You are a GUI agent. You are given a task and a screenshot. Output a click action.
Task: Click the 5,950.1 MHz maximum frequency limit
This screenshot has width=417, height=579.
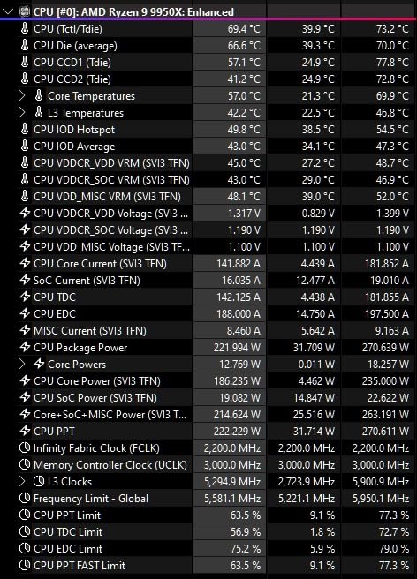pyautogui.click(x=381, y=499)
